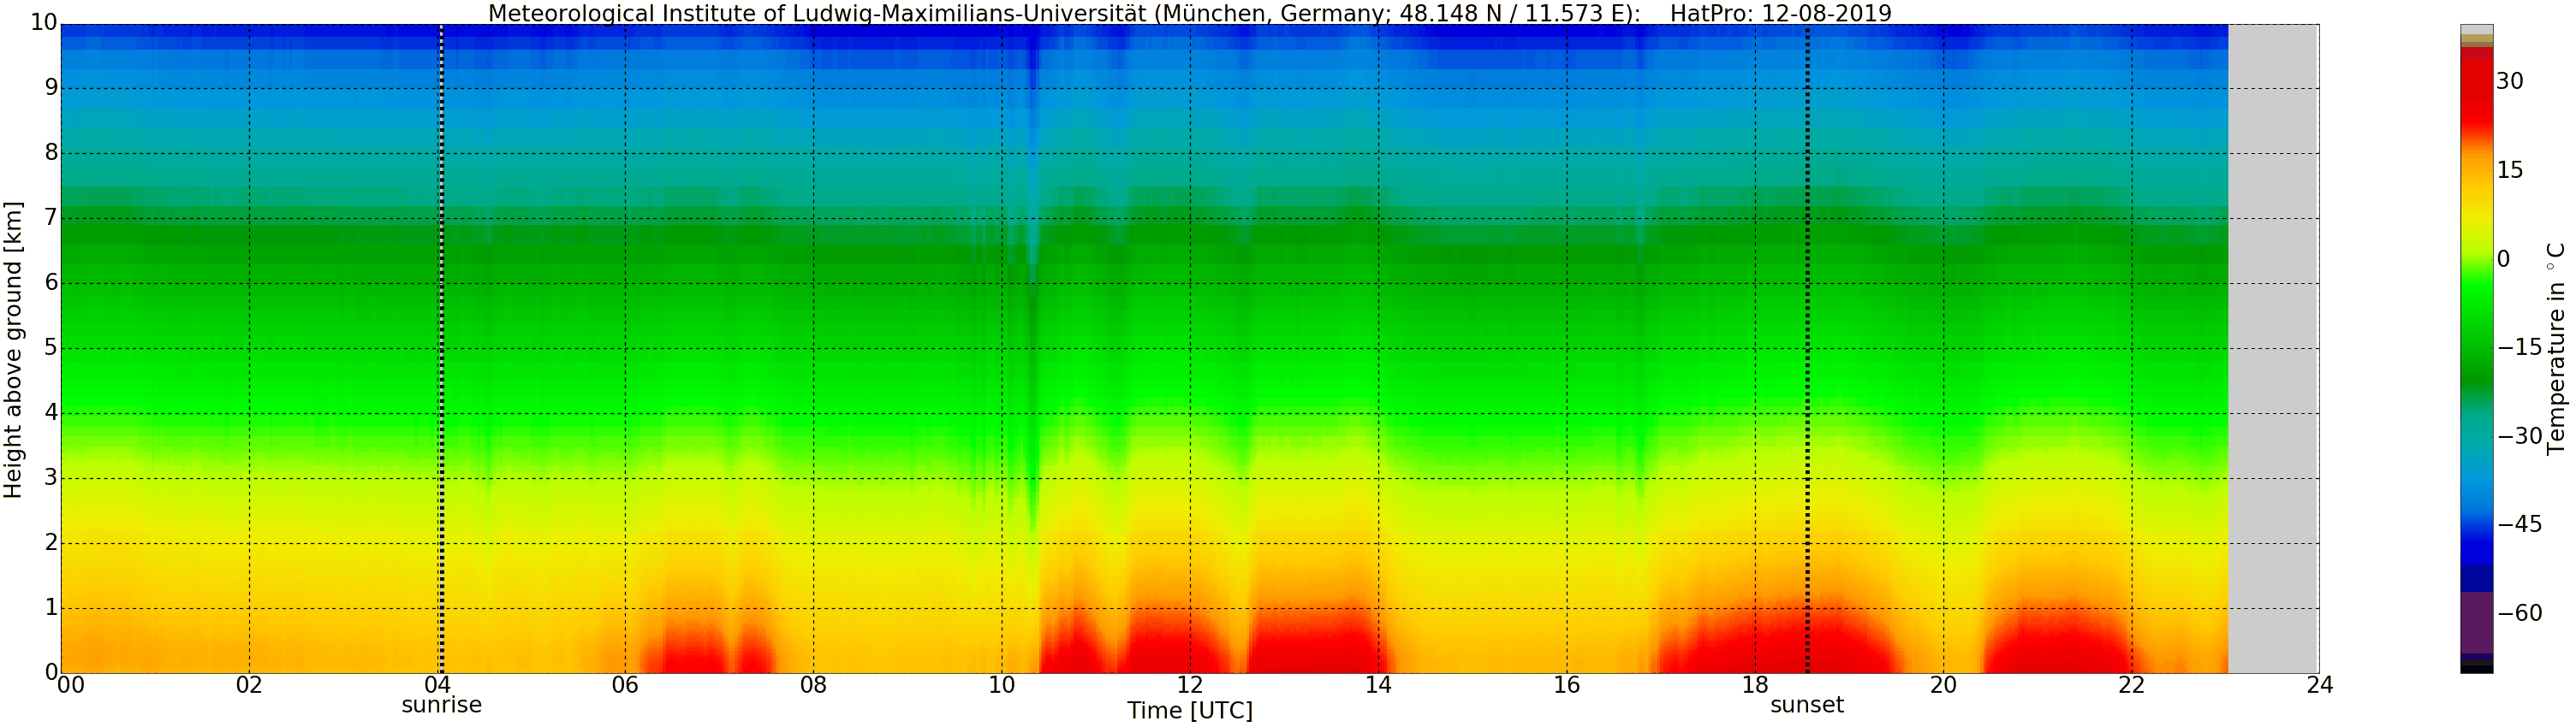
Task: Select the "14" tick on the time axis
Action: click(x=1378, y=685)
